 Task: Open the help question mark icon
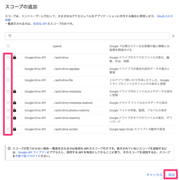(x=173, y=36)
